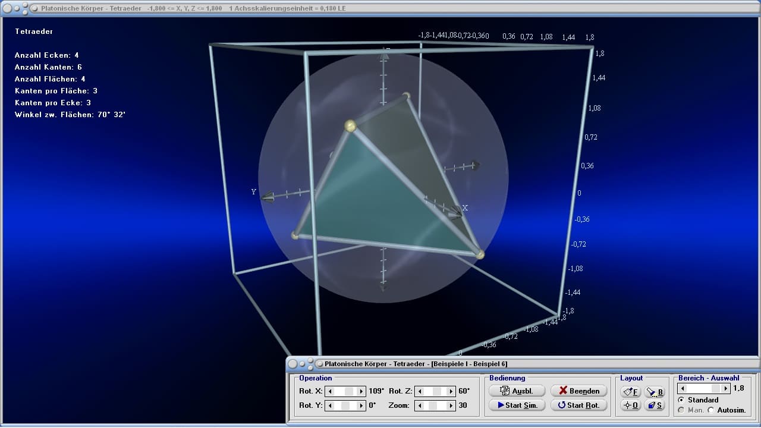Viewport: 761px width, 428px height.
Task: Increase Rot. Y with right arrow
Action: coord(361,405)
